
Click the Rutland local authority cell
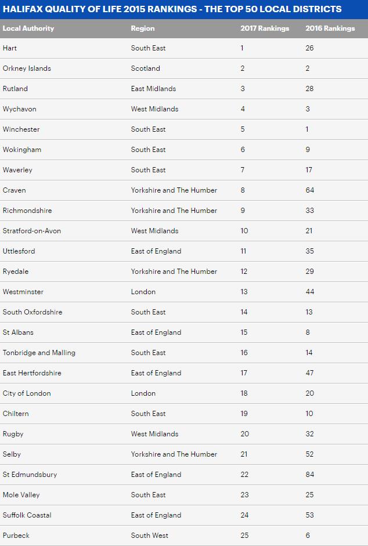[15, 89]
